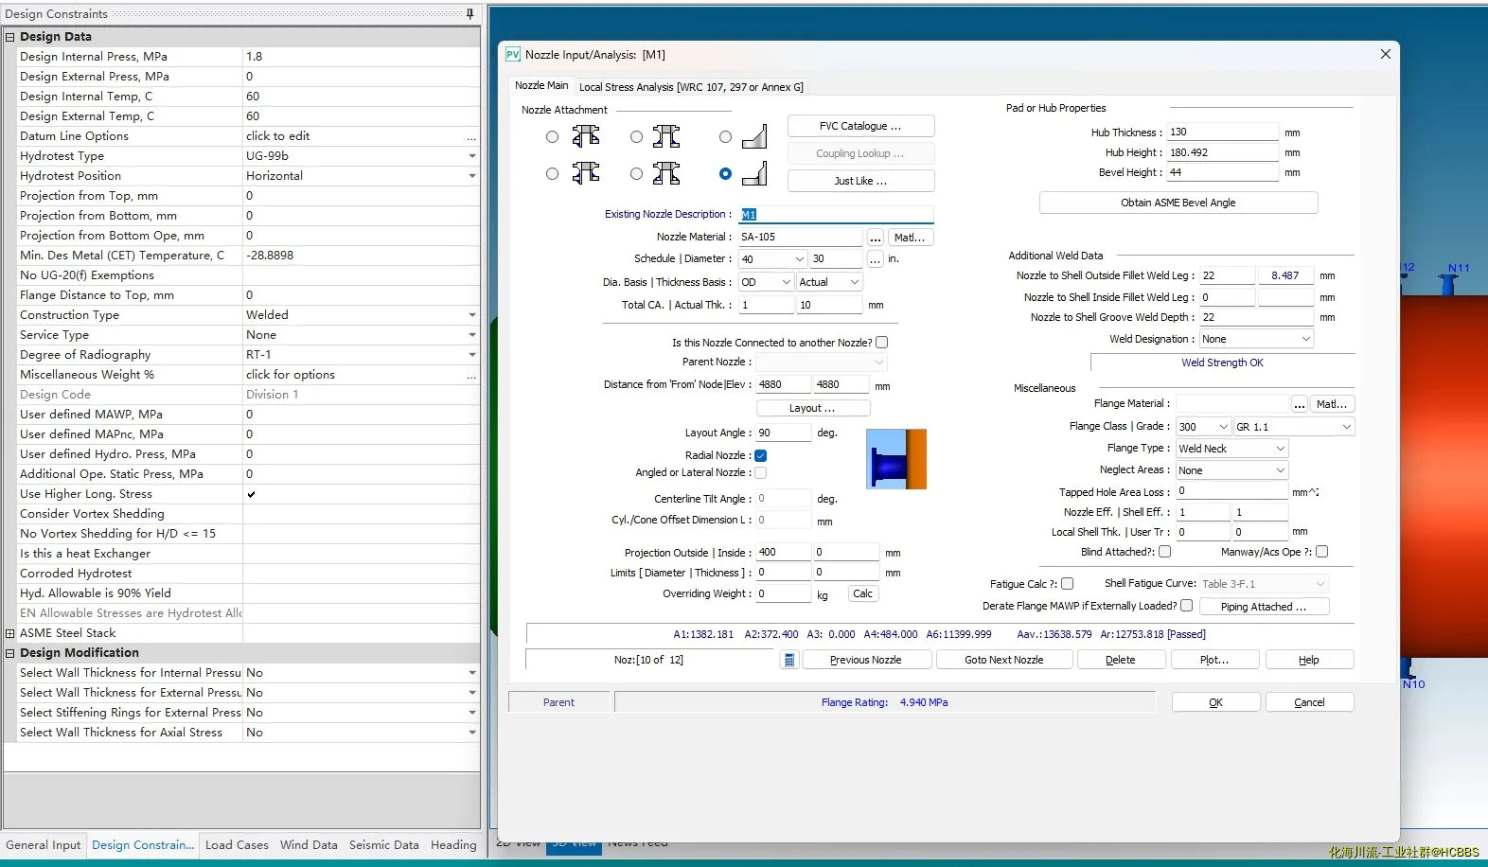The height and width of the screenshot is (867, 1488).
Task: Open the Flange Grade dropdown showing GR 1.1
Action: pos(1294,427)
